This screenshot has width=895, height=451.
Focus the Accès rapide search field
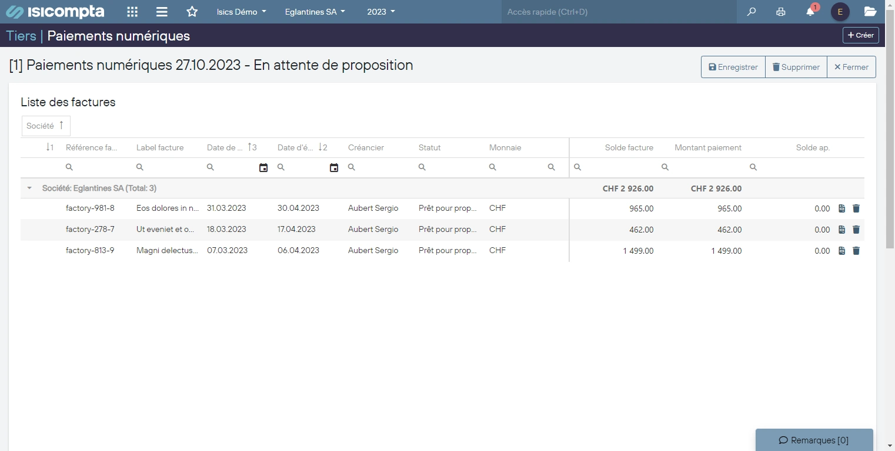[x=619, y=12]
